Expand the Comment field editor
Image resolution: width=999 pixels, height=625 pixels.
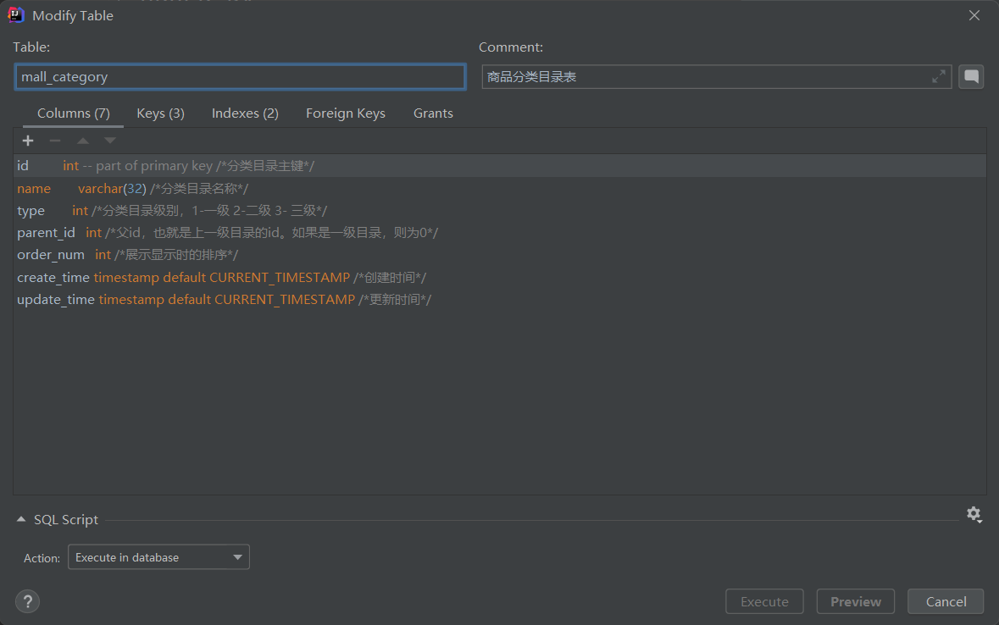(939, 77)
